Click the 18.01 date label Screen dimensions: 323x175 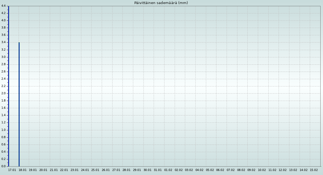point(23,170)
